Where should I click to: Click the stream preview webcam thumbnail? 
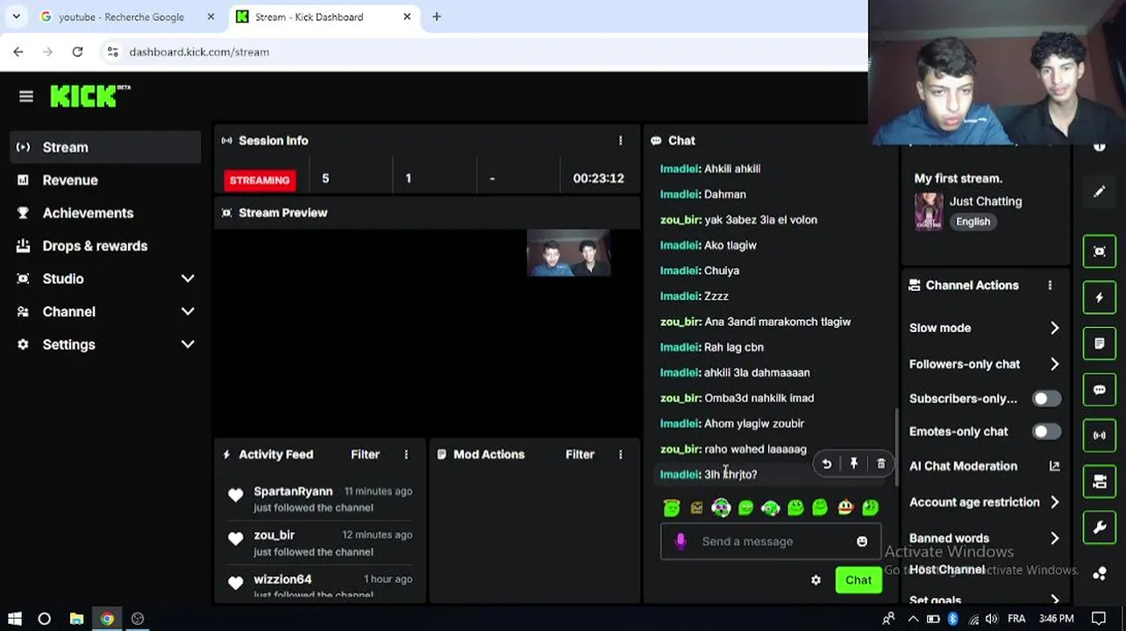[568, 253]
